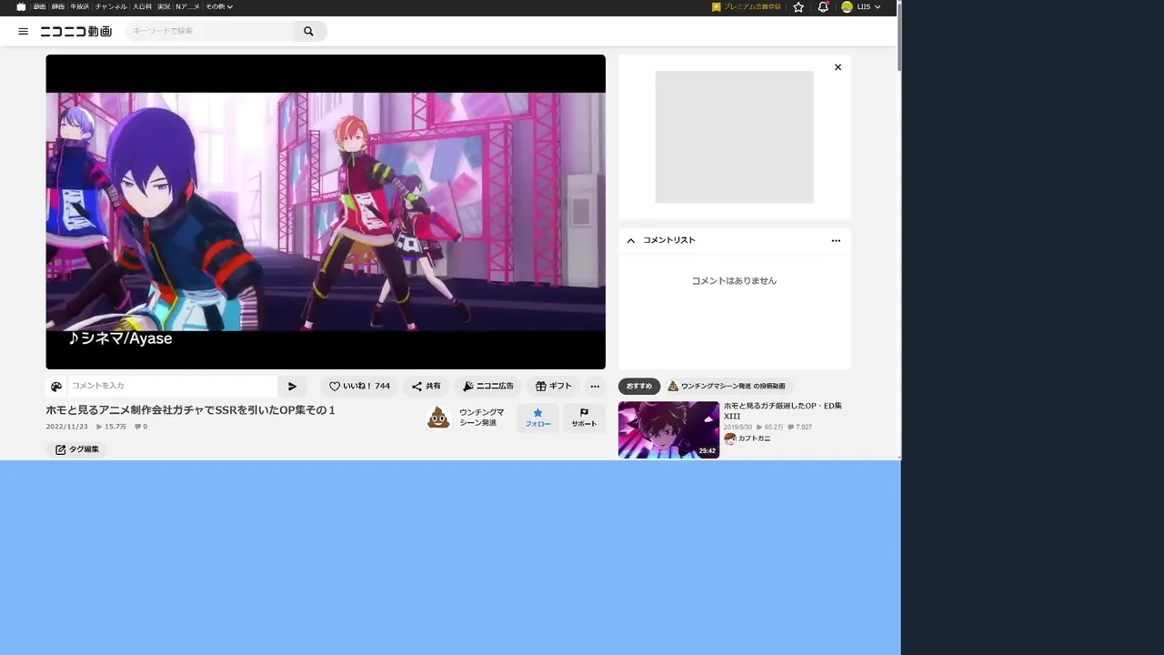This screenshot has width=1164, height=655.
Task: Open コメントリスト more options menu
Action: point(836,240)
